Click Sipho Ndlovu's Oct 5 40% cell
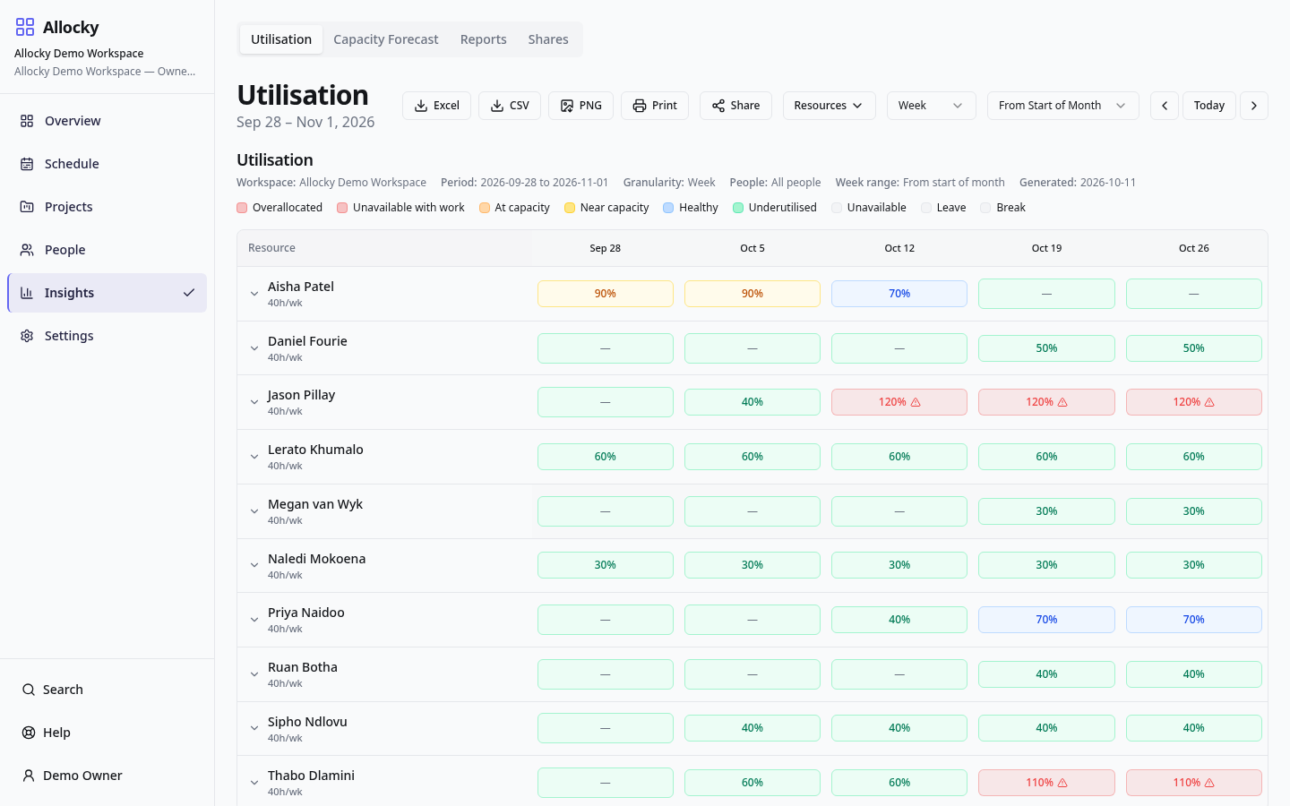Image resolution: width=1290 pixels, height=806 pixels. pyautogui.click(x=752, y=728)
